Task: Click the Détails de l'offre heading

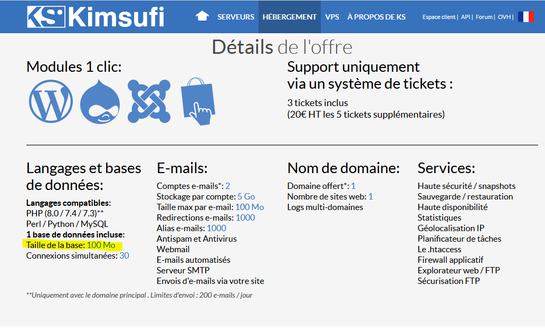Action: point(282,47)
